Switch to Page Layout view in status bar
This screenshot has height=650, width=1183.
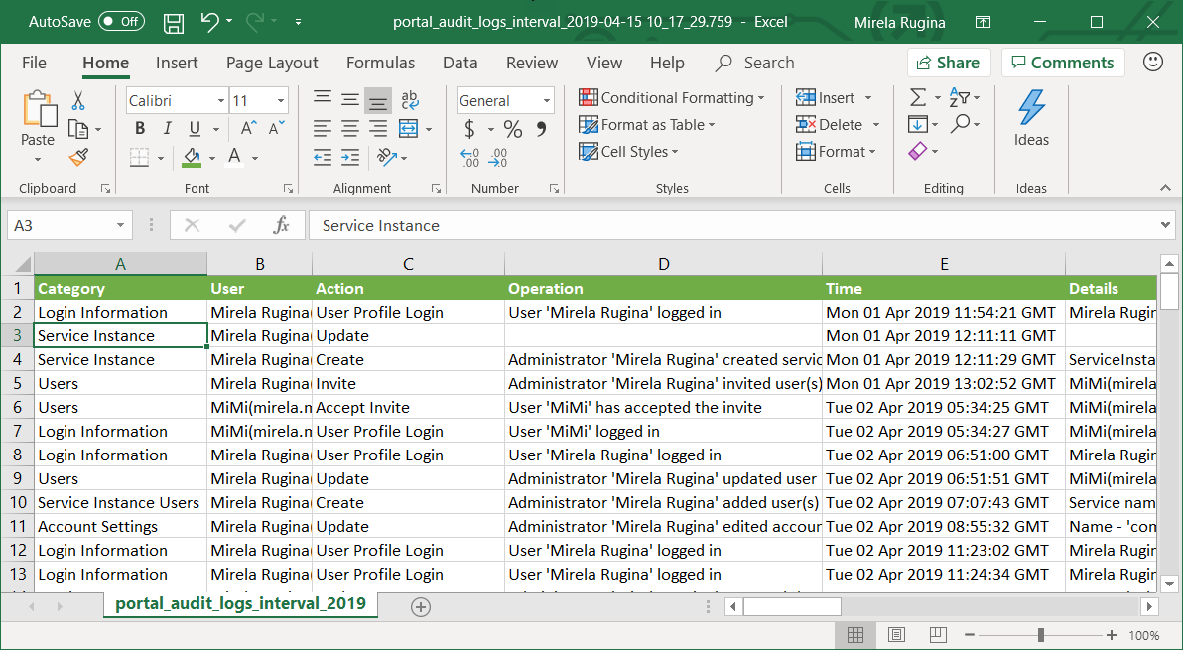point(896,635)
